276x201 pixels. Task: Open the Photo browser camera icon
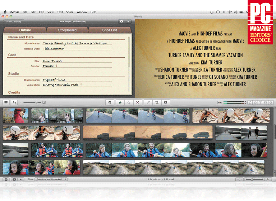tap(255, 102)
